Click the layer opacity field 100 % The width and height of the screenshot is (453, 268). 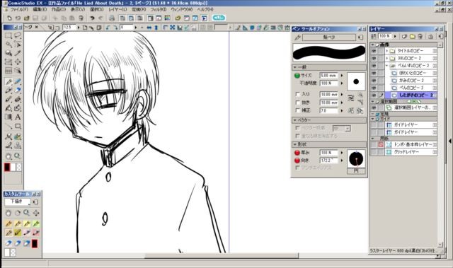(385, 36)
